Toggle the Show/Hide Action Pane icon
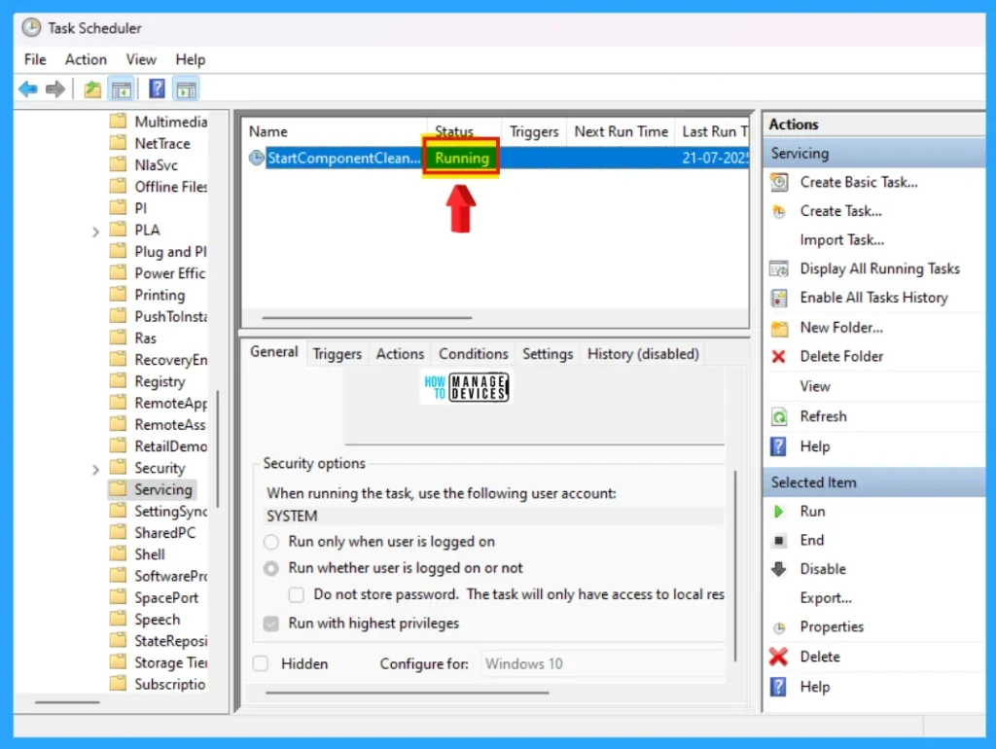Viewport: 996px width, 749px height. coord(186,89)
